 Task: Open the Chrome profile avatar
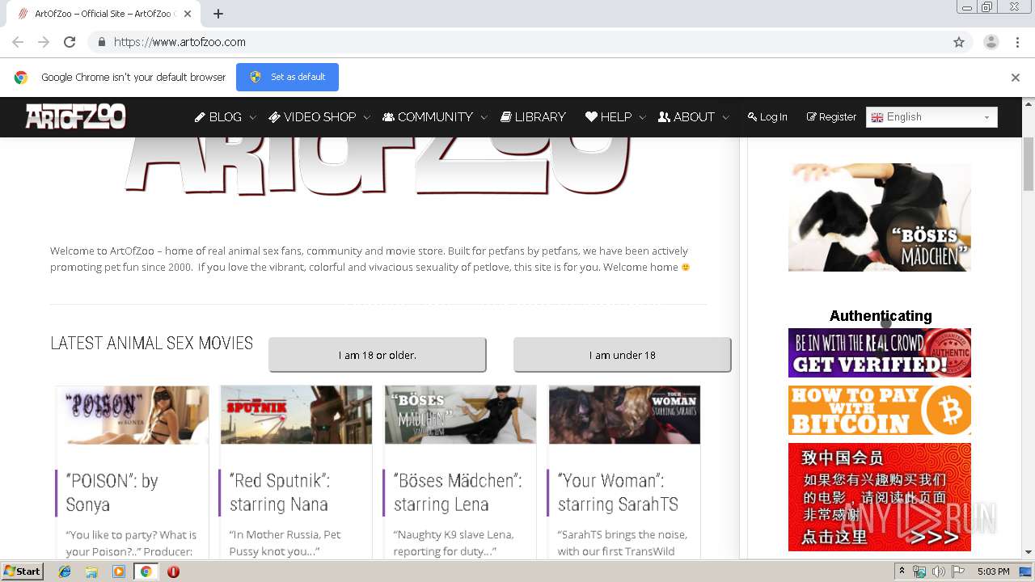tap(991, 42)
